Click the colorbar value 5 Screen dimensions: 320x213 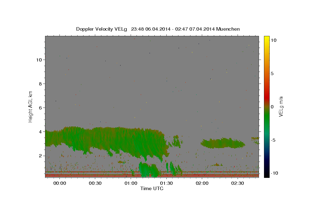click(272, 73)
